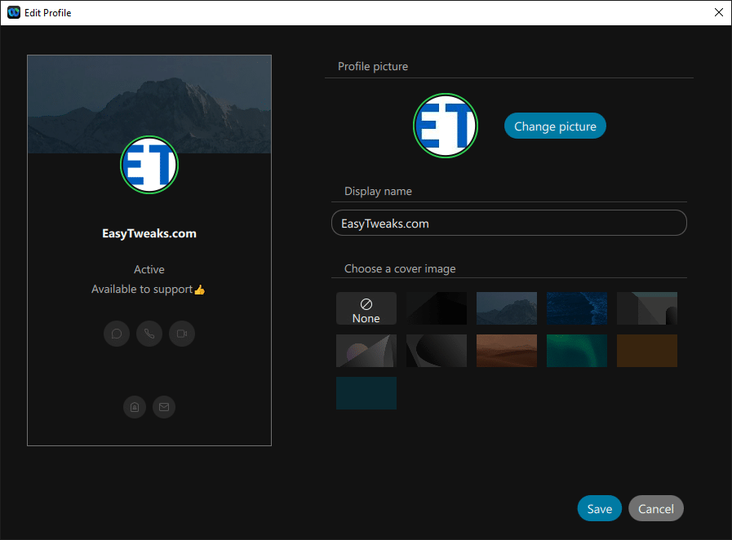Click the Display name input field
The height and width of the screenshot is (540, 732).
(x=509, y=223)
